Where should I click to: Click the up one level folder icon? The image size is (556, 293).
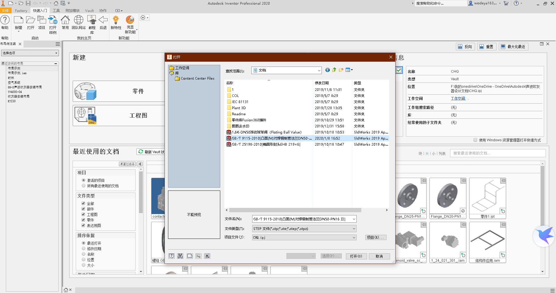coord(334,70)
